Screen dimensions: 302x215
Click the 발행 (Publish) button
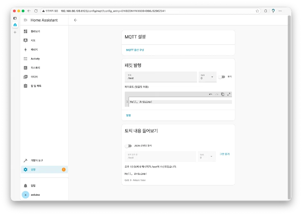128,115
